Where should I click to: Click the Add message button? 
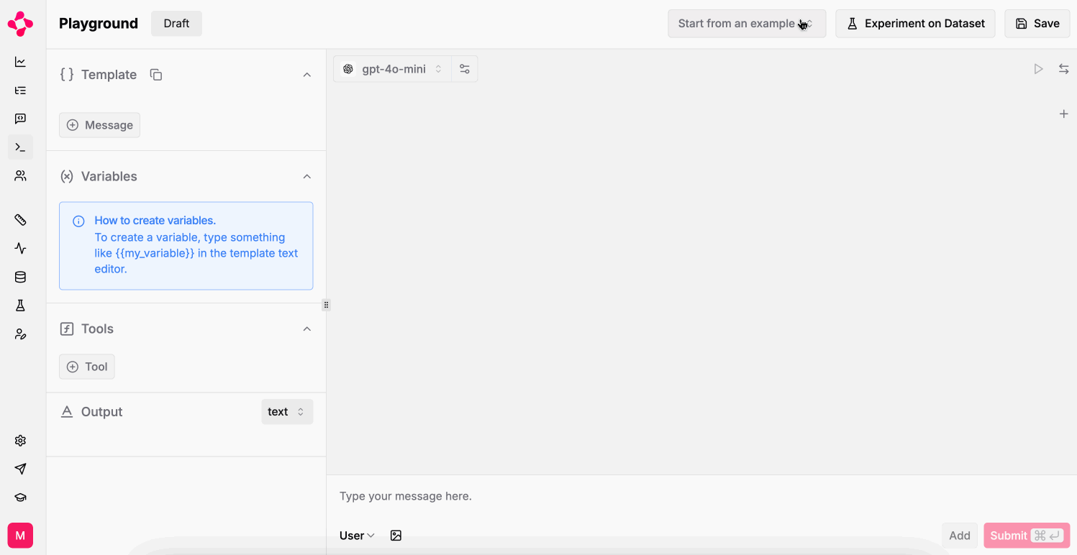pos(960,536)
